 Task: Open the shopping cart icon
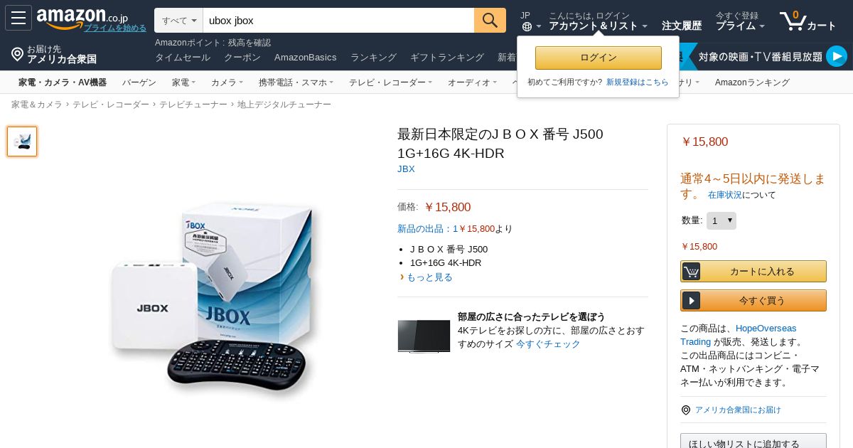[x=793, y=21]
